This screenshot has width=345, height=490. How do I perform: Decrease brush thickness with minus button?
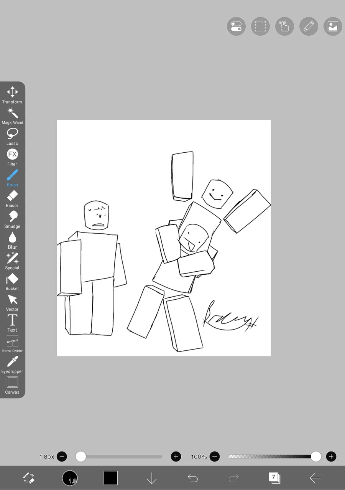pyautogui.click(x=62, y=456)
